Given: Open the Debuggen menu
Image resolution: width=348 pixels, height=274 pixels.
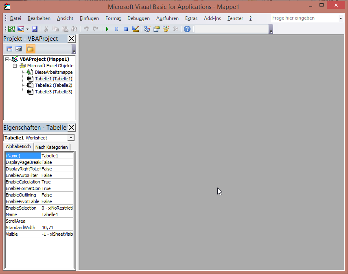Looking at the screenshot, I should point(138,18).
